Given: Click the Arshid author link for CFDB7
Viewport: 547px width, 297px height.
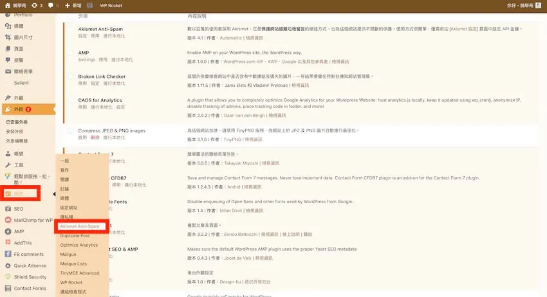Looking at the screenshot, I should pos(234,187).
